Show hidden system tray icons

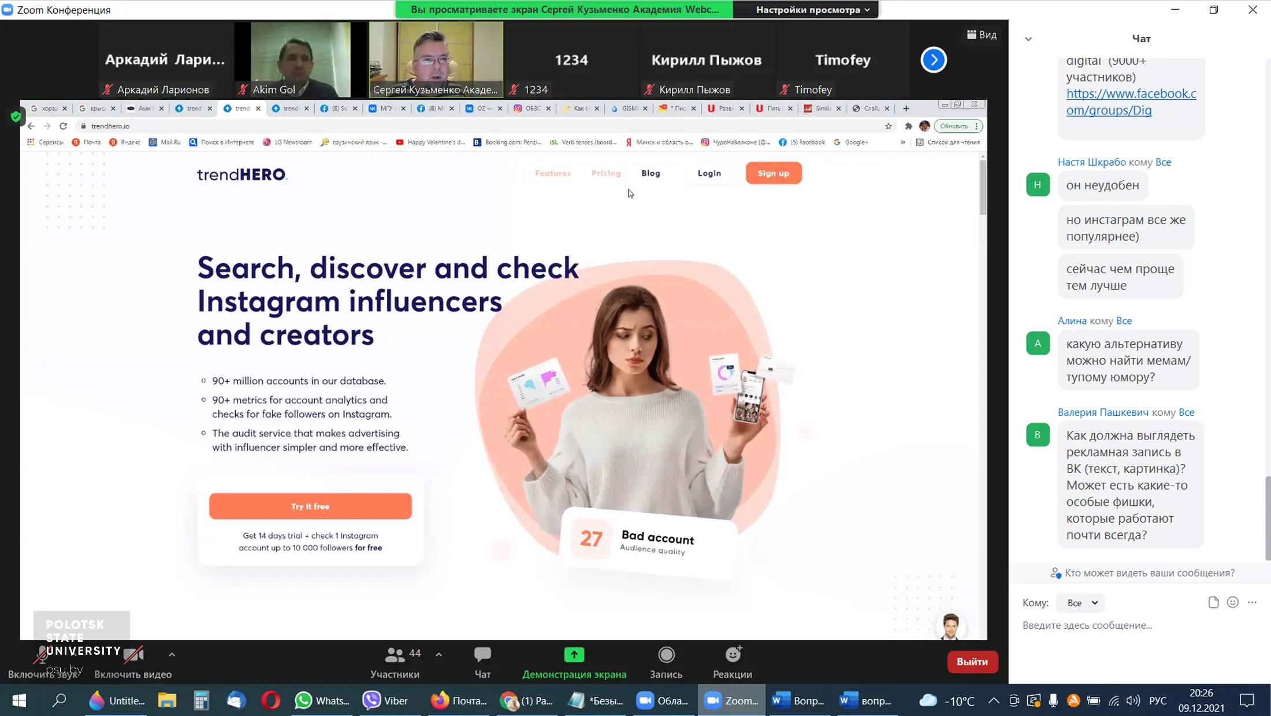tap(994, 700)
